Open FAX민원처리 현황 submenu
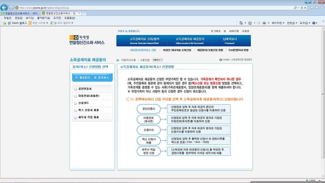The image size is (325, 183). pyautogui.click(x=239, y=50)
